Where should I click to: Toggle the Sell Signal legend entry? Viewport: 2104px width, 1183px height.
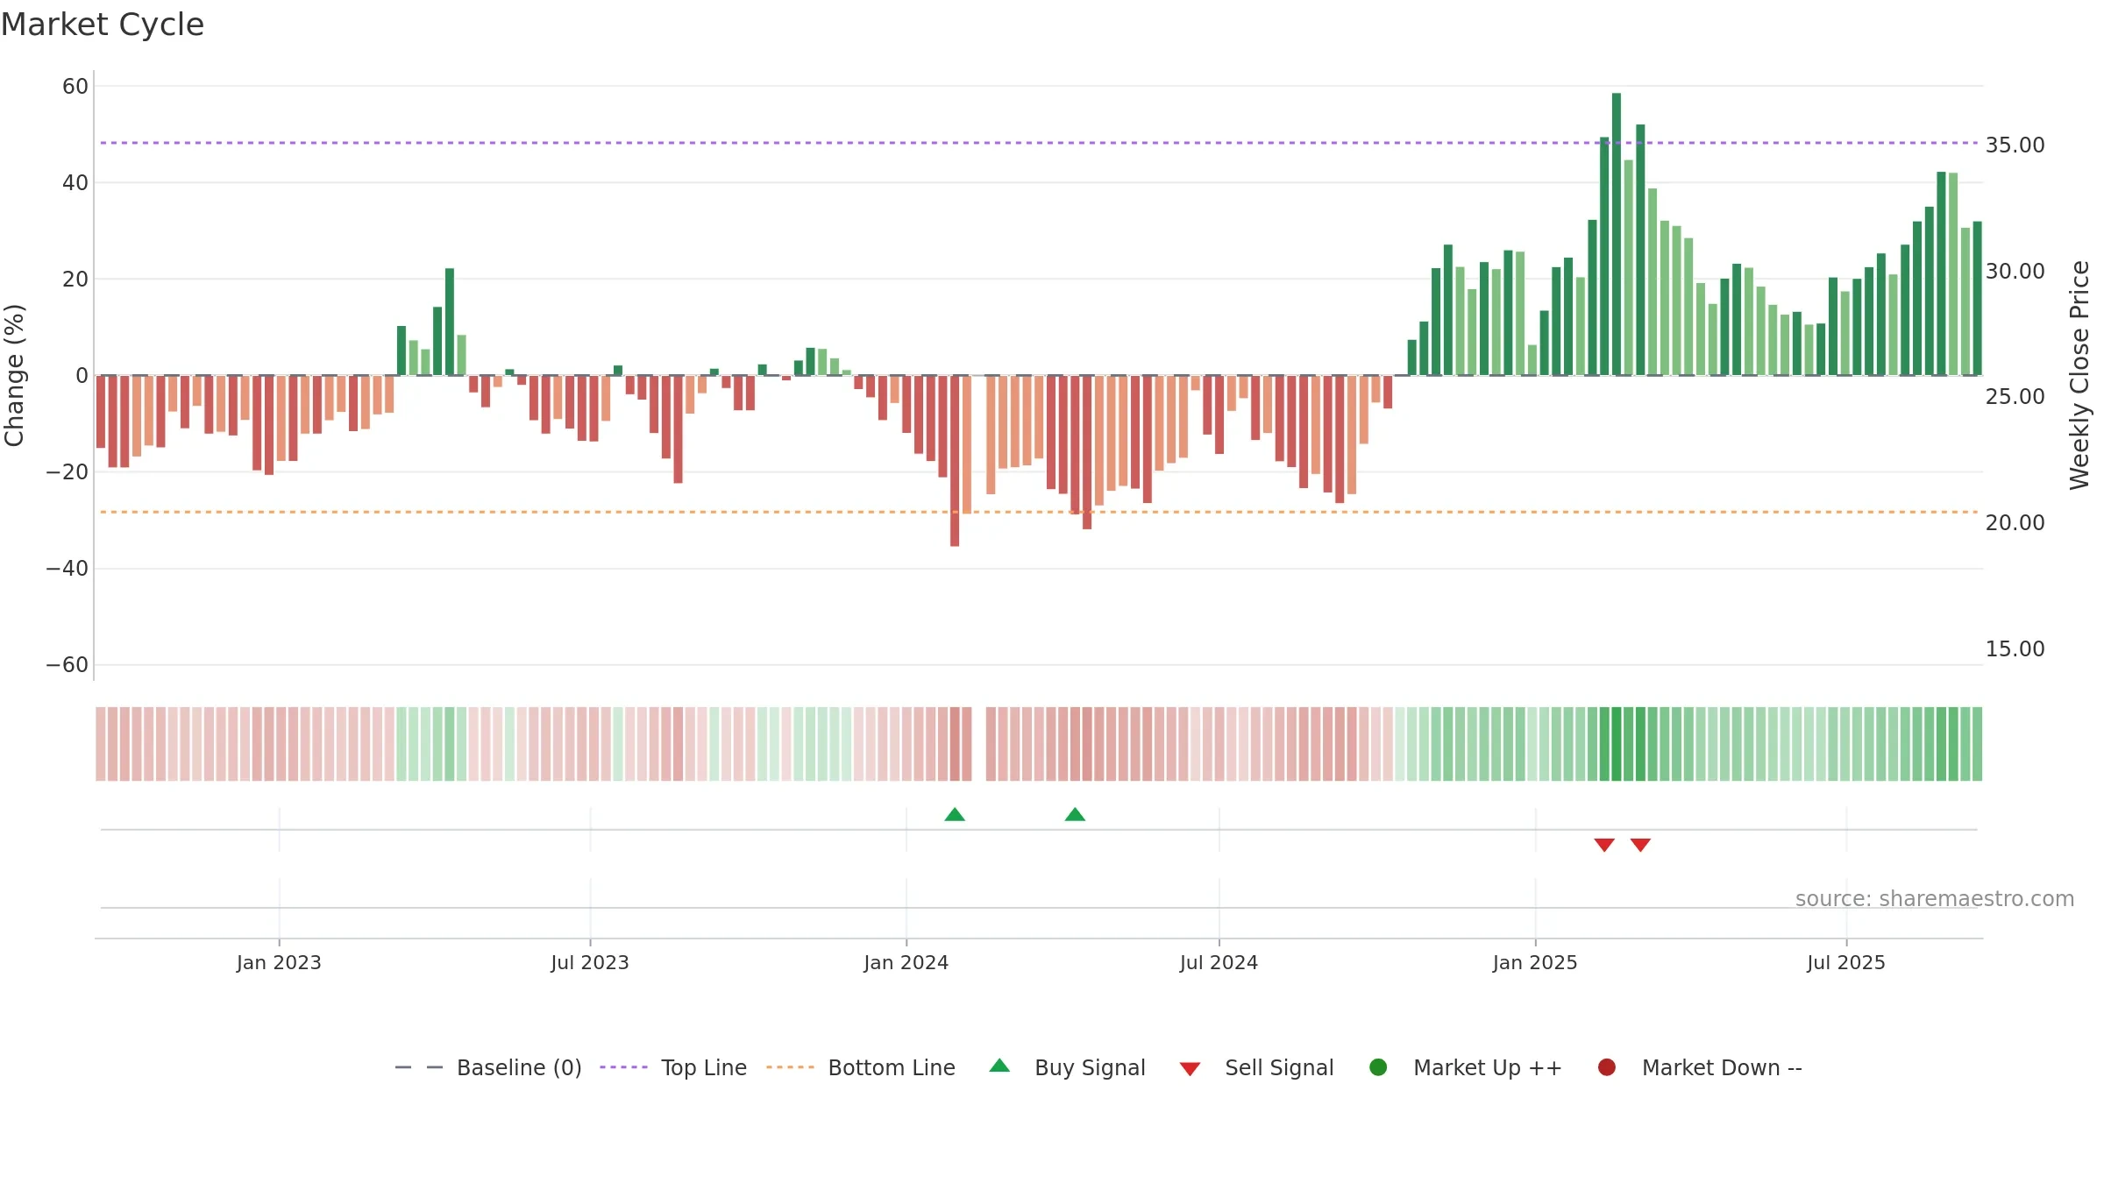pyautogui.click(x=1256, y=1067)
